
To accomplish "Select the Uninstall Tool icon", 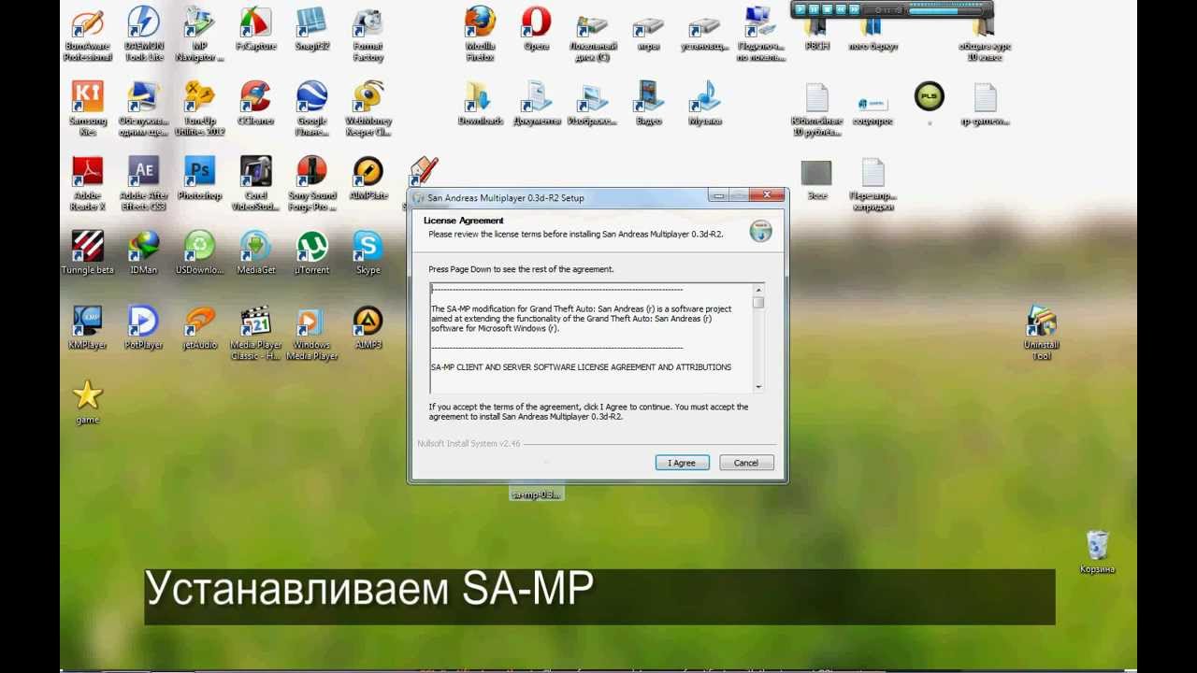I will click(x=1041, y=332).
